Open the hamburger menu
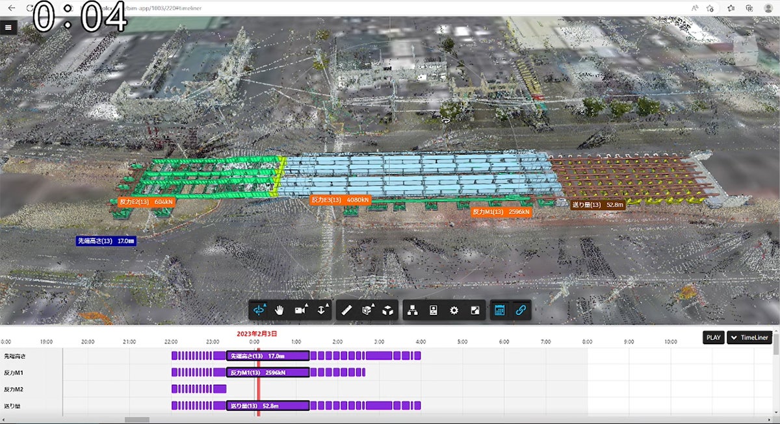780x424 pixels. [x=8, y=27]
